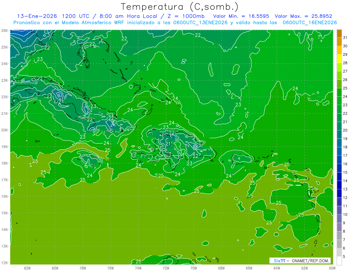Pick the teal colorbar segment between 19 and 20
Viewport: 353px width, 272px height.
[x=339, y=134]
